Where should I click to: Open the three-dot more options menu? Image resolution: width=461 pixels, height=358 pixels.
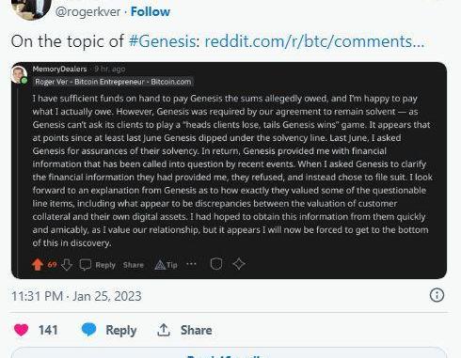(x=191, y=264)
